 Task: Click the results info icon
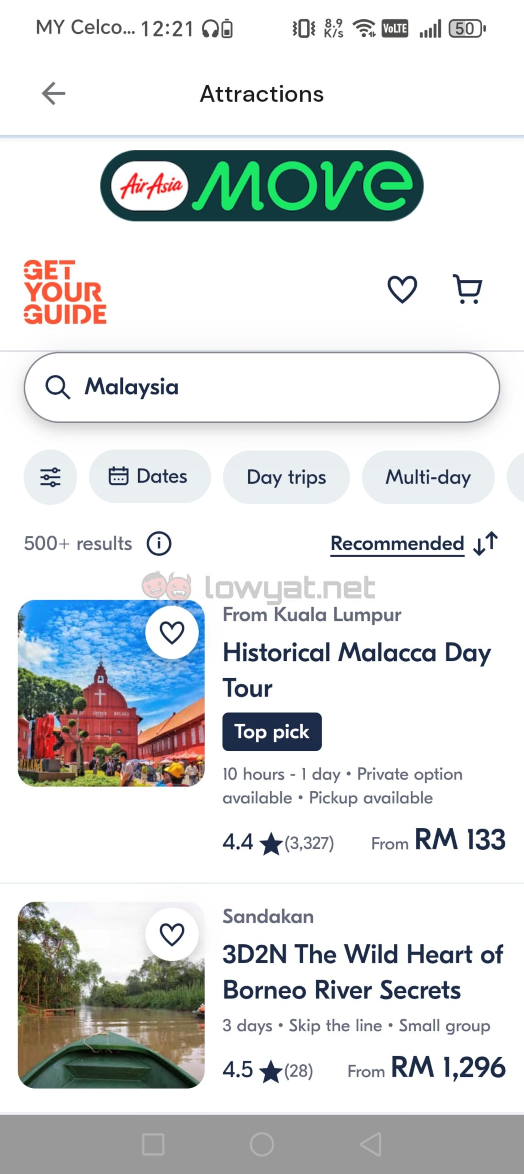click(159, 544)
